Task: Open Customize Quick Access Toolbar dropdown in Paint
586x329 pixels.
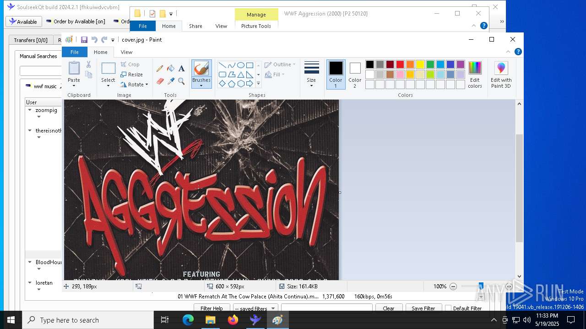Action: [x=113, y=40]
